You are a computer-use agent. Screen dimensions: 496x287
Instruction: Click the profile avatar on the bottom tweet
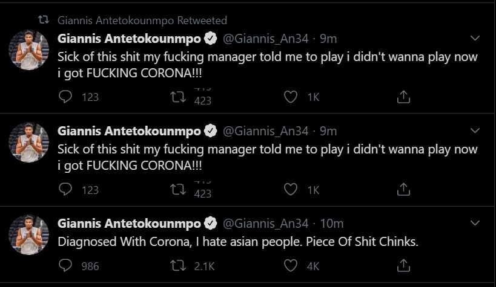tap(28, 234)
